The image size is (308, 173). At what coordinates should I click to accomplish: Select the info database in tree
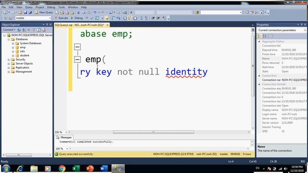tap(23, 51)
